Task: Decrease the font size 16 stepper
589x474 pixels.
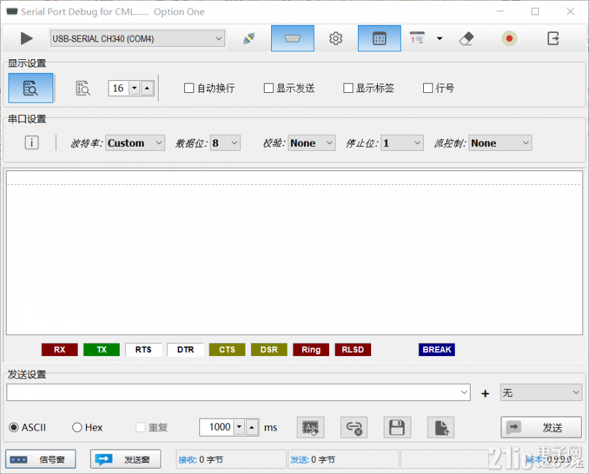Action: pos(134,88)
